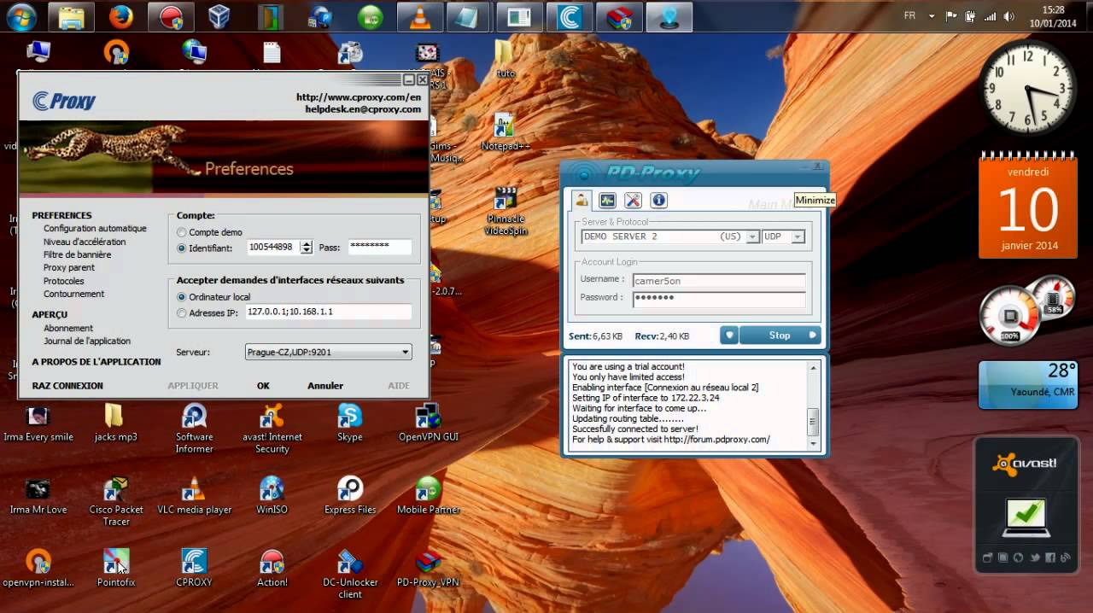Click the PD-Proxy heart favorite button
This screenshot has width=1093, height=613.
(728, 336)
